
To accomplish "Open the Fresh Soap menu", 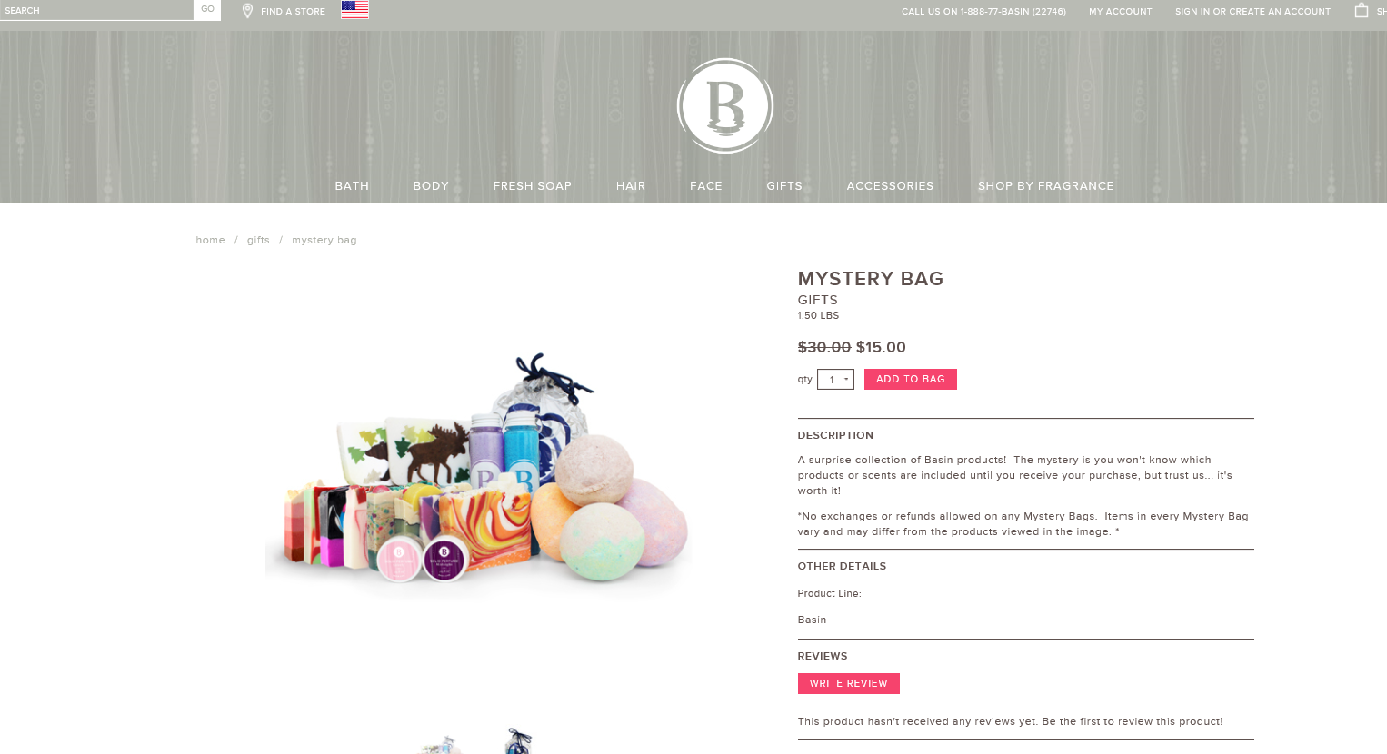I will coord(533,185).
